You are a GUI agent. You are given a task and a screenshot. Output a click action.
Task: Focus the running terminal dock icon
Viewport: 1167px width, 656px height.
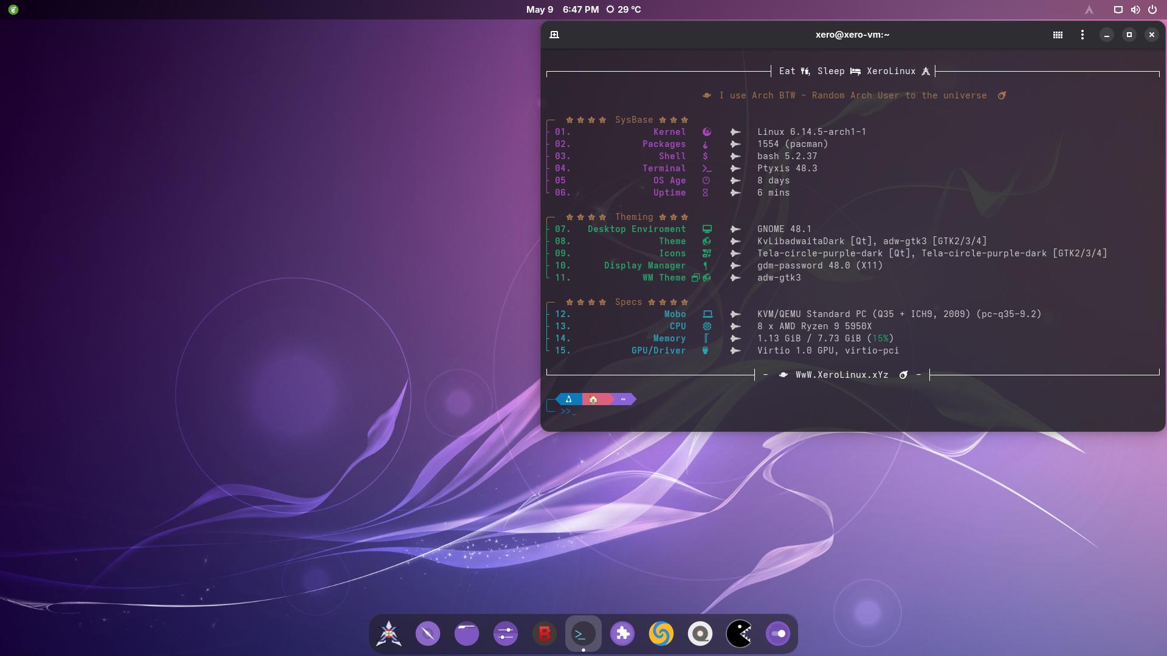point(583,634)
